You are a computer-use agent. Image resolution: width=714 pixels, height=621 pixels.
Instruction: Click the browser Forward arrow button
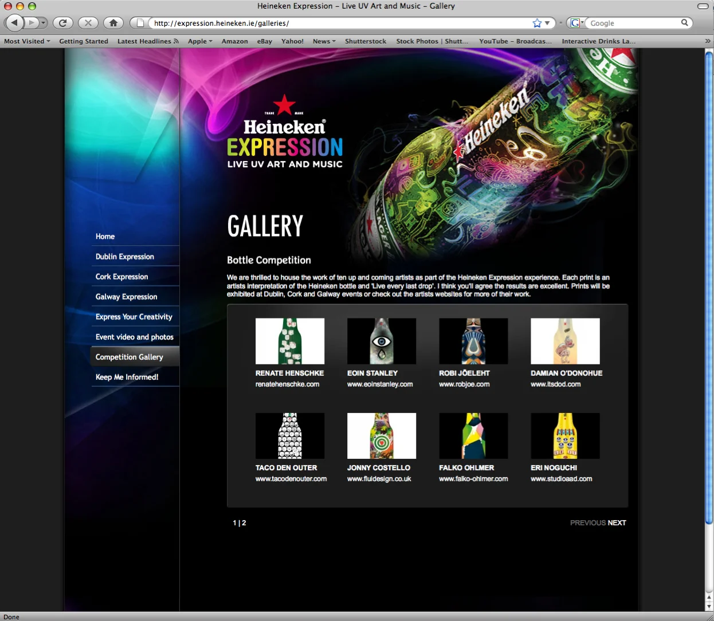(32, 23)
